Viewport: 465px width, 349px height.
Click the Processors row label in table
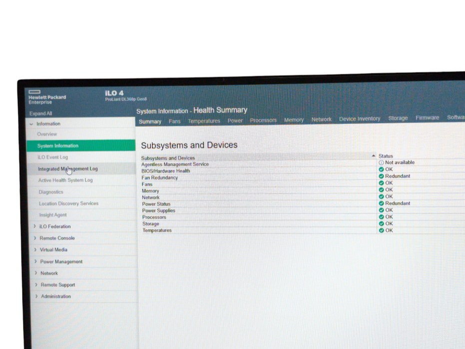(154, 217)
